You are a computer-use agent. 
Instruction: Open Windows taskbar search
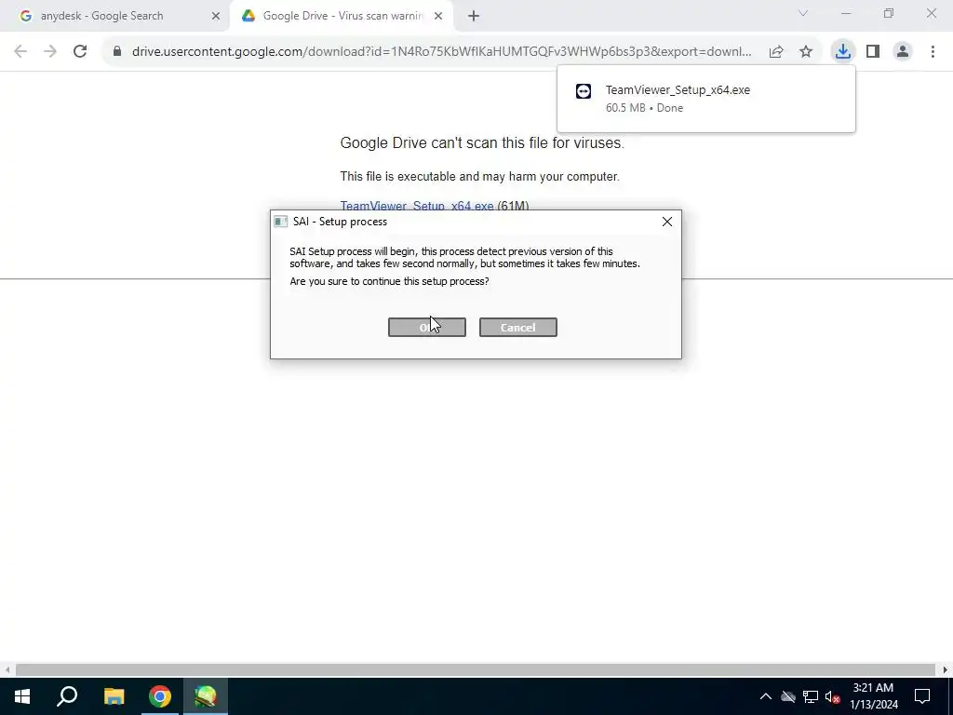(67, 696)
